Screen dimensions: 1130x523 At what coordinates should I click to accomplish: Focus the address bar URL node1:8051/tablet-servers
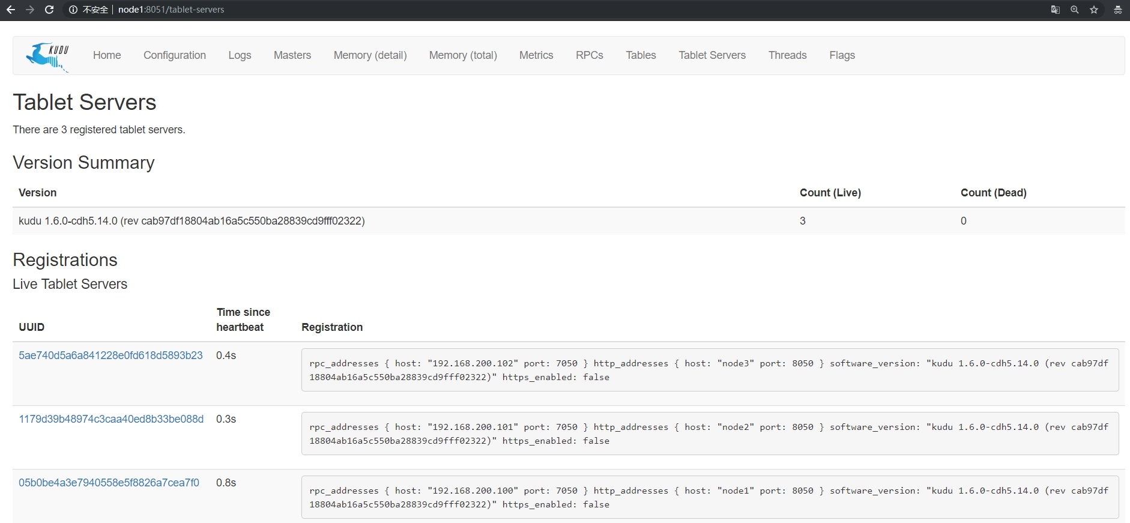[x=171, y=10]
